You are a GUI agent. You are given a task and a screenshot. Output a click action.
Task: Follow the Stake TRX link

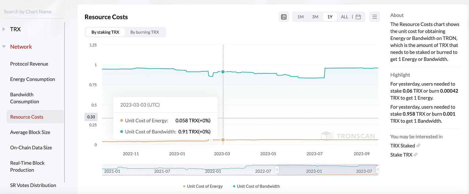(x=401, y=155)
